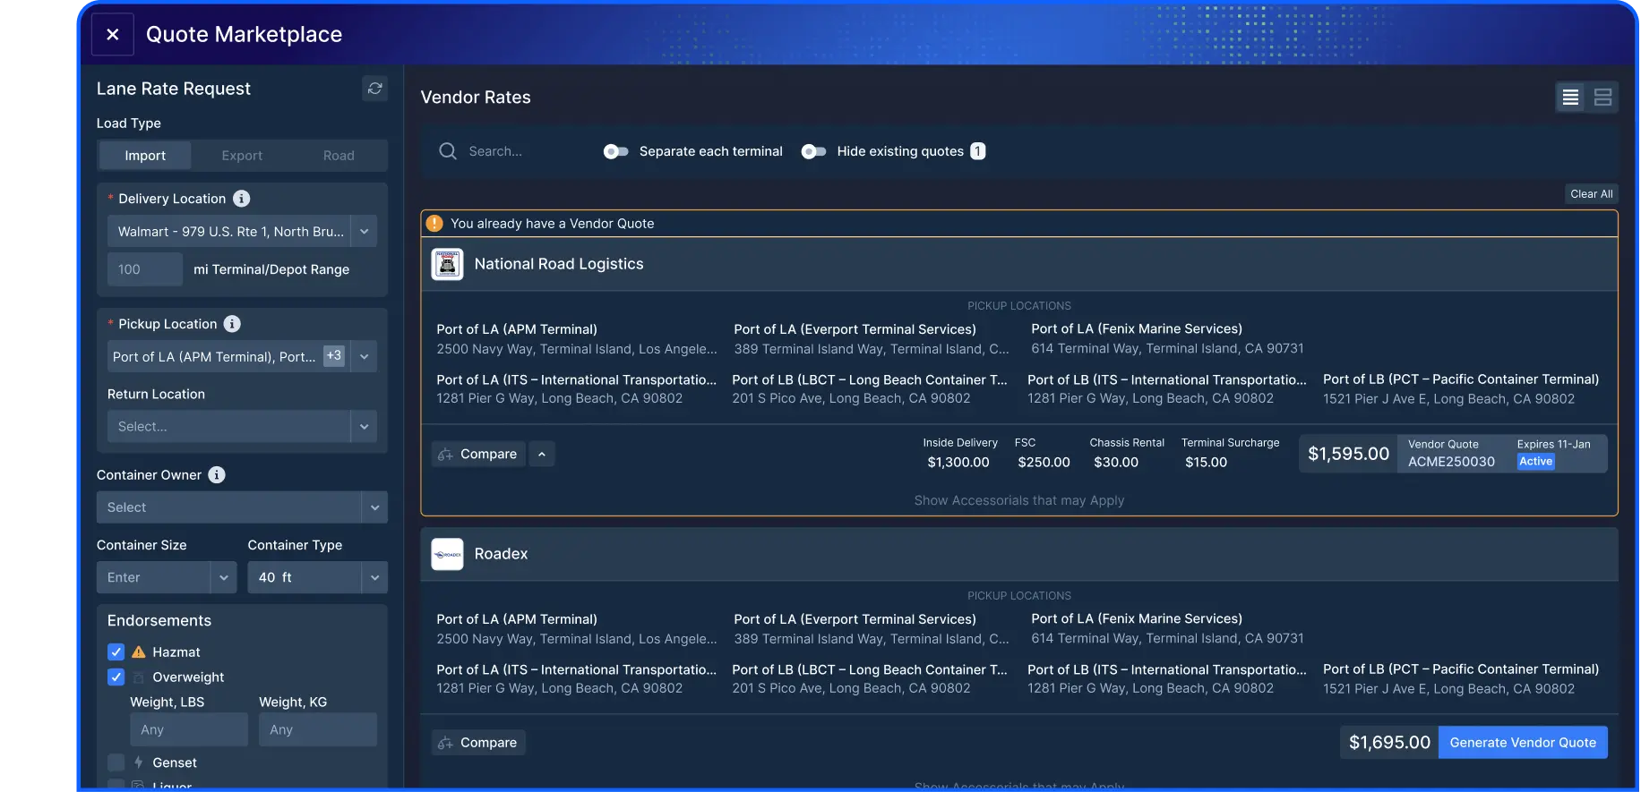Click the +3 pickup locations badge
The image size is (1641, 792).
point(334,355)
